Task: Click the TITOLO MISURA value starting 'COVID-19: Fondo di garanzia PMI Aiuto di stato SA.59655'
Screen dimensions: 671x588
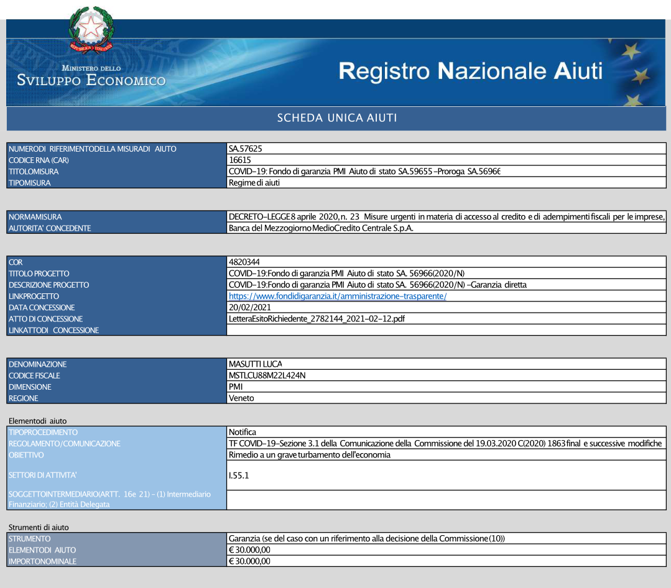Action: pos(364,172)
